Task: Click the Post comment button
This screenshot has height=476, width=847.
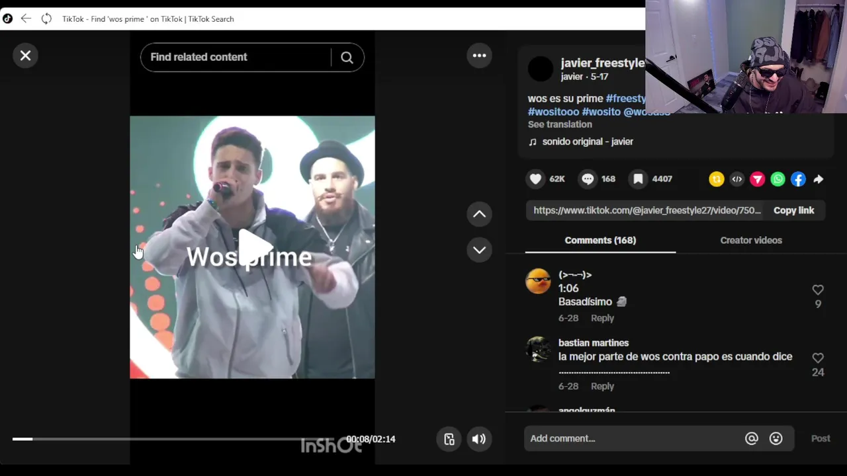Action: (x=821, y=438)
